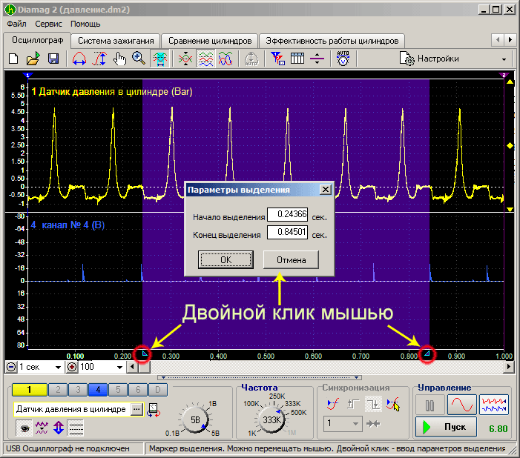The width and height of the screenshot is (520, 458).
Task: Save with the floppy disk icon
Action: click(x=53, y=59)
